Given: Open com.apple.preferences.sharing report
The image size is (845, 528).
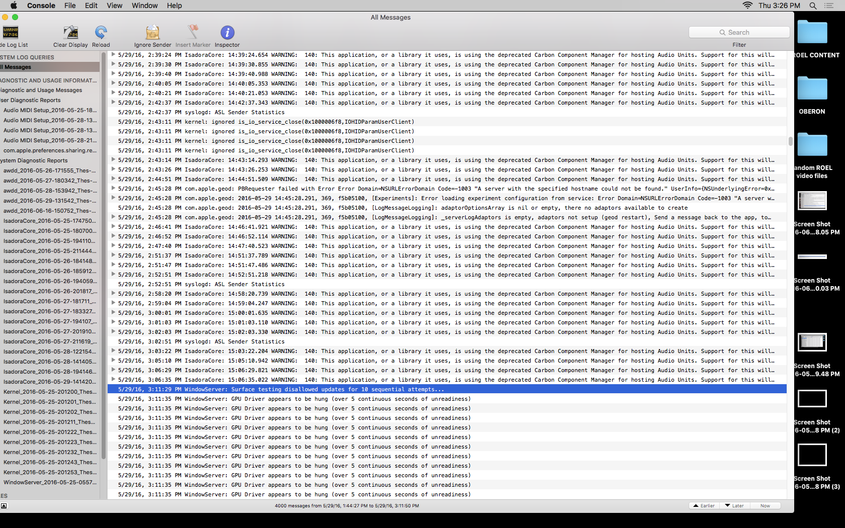Looking at the screenshot, I should (50, 150).
